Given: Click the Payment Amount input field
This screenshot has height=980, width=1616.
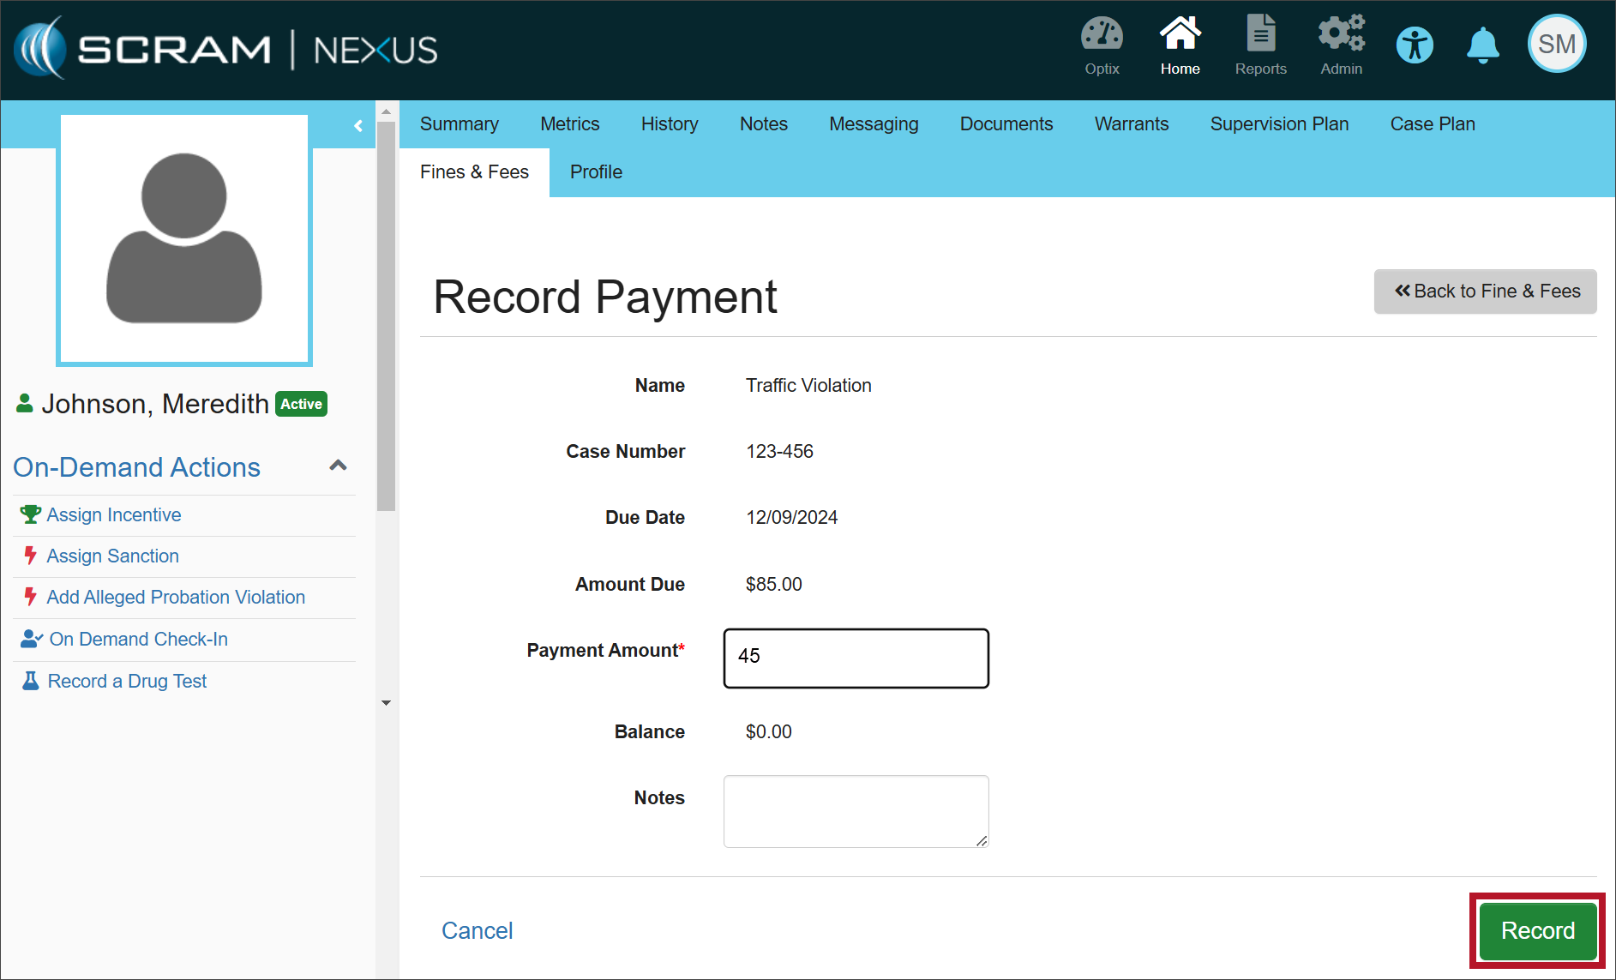Looking at the screenshot, I should [x=856, y=658].
